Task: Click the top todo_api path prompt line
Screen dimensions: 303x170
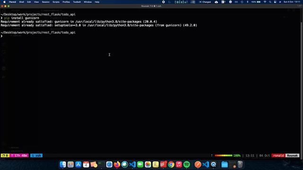Action: tap(38, 15)
